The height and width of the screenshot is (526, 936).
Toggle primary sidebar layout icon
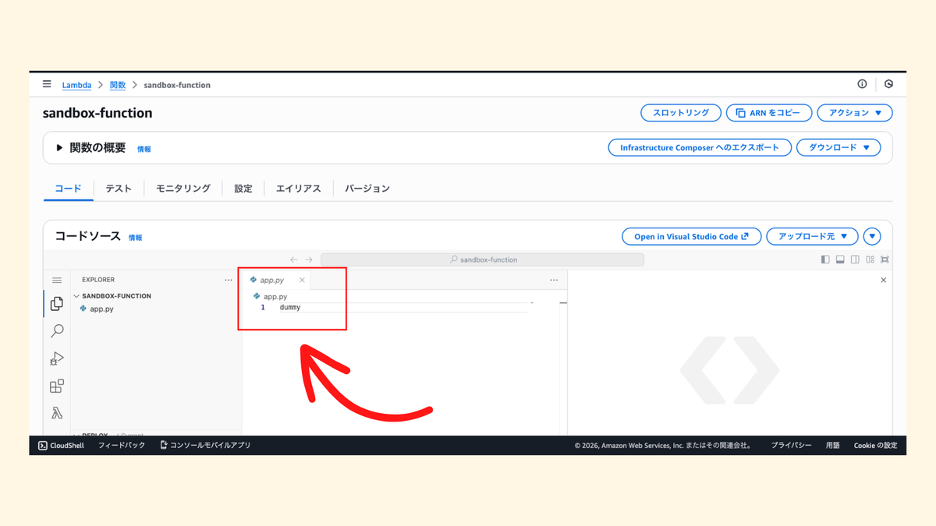(825, 259)
